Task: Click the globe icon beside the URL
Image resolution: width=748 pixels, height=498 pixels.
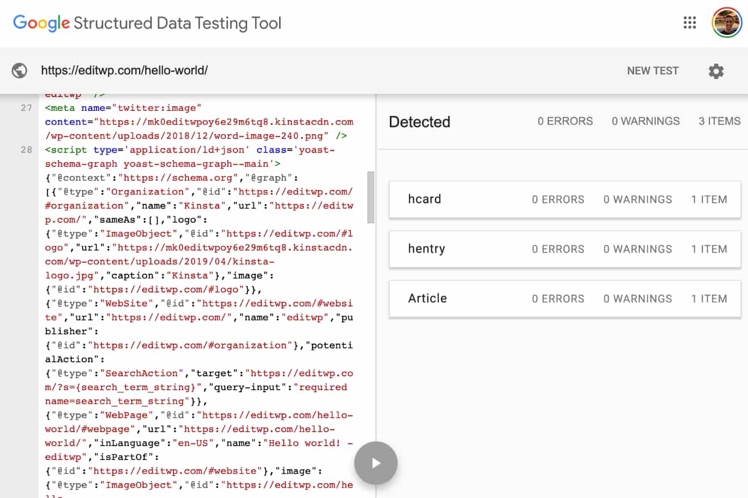Action: pyautogui.click(x=19, y=70)
